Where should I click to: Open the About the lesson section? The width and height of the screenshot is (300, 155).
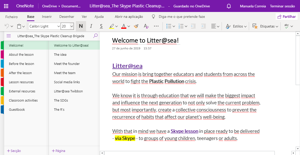(x=26, y=54)
